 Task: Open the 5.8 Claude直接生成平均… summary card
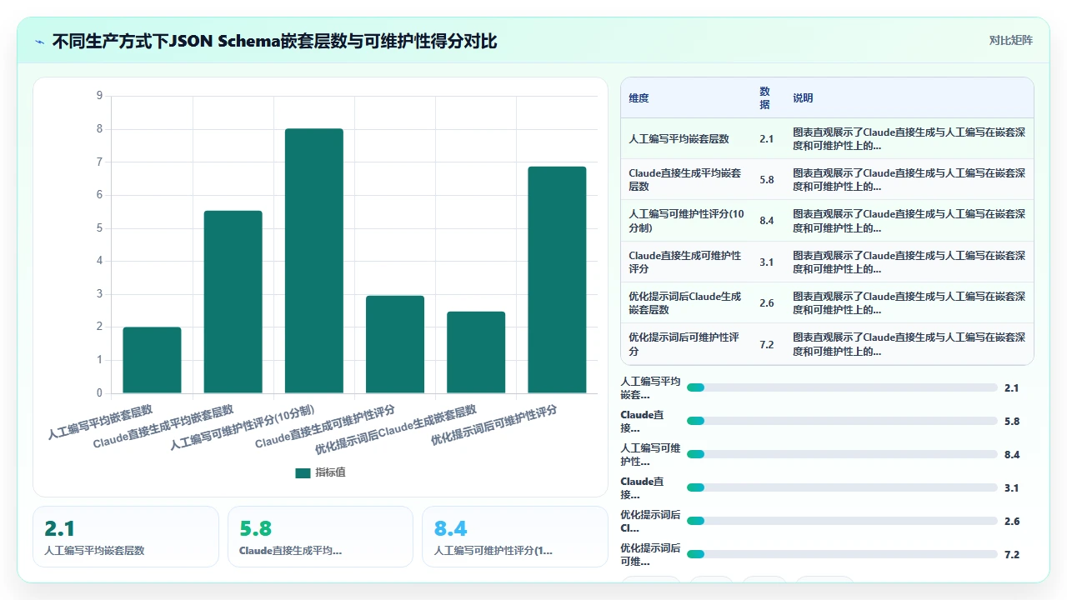click(x=320, y=537)
